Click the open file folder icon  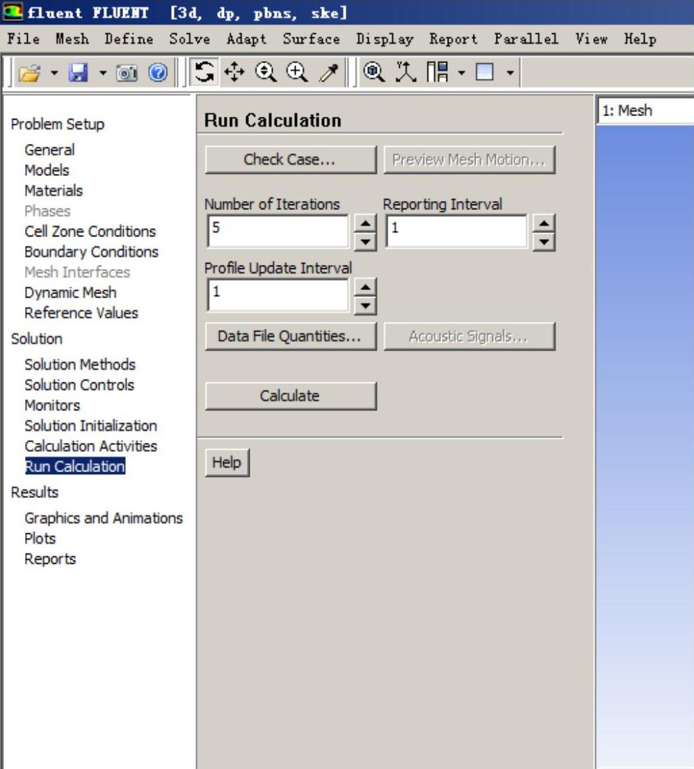(x=29, y=73)
